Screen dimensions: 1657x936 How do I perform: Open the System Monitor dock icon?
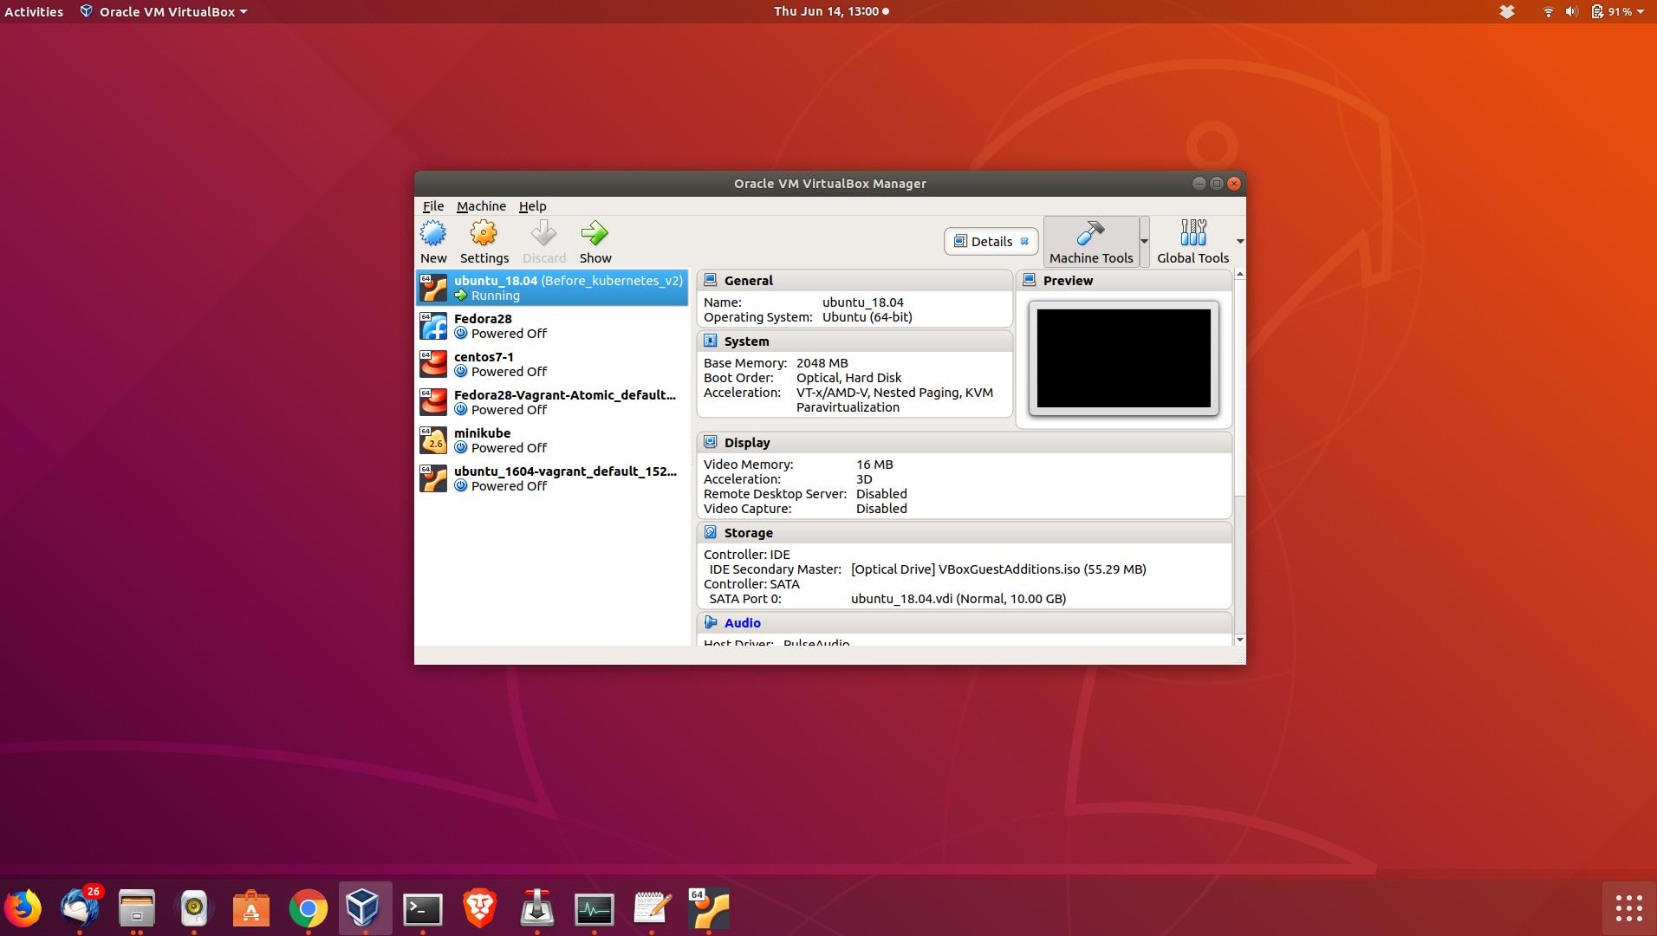click(x=594, y=908)
